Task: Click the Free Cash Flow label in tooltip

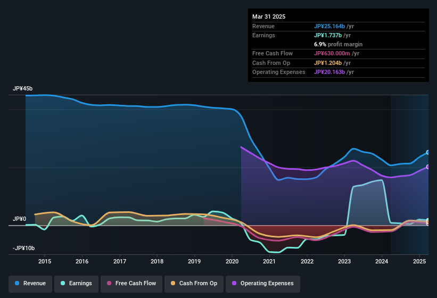Action: click(x=273, y=53)
